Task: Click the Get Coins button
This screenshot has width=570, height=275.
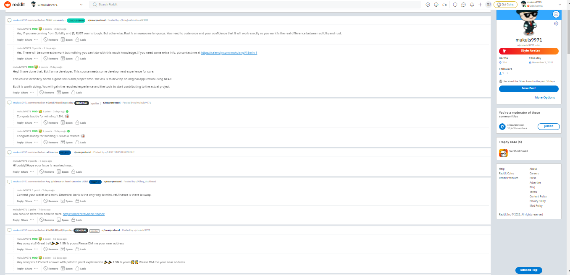Action: [x=505, y=5]
